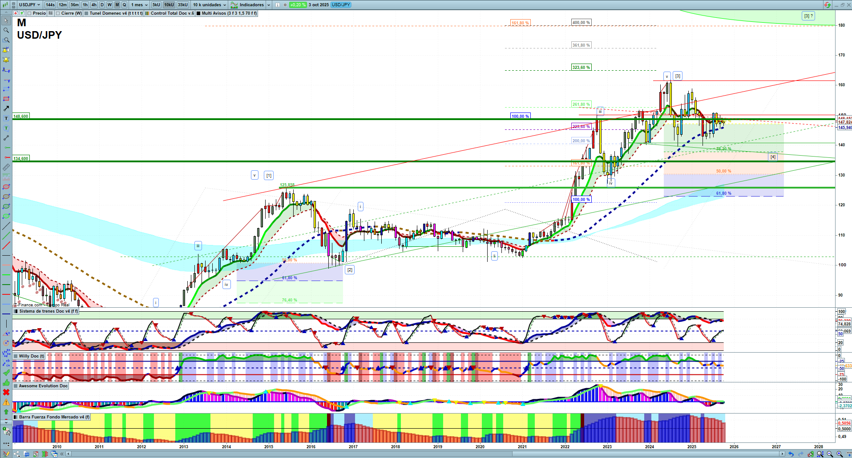Choose the text label tool

(6, 118)
